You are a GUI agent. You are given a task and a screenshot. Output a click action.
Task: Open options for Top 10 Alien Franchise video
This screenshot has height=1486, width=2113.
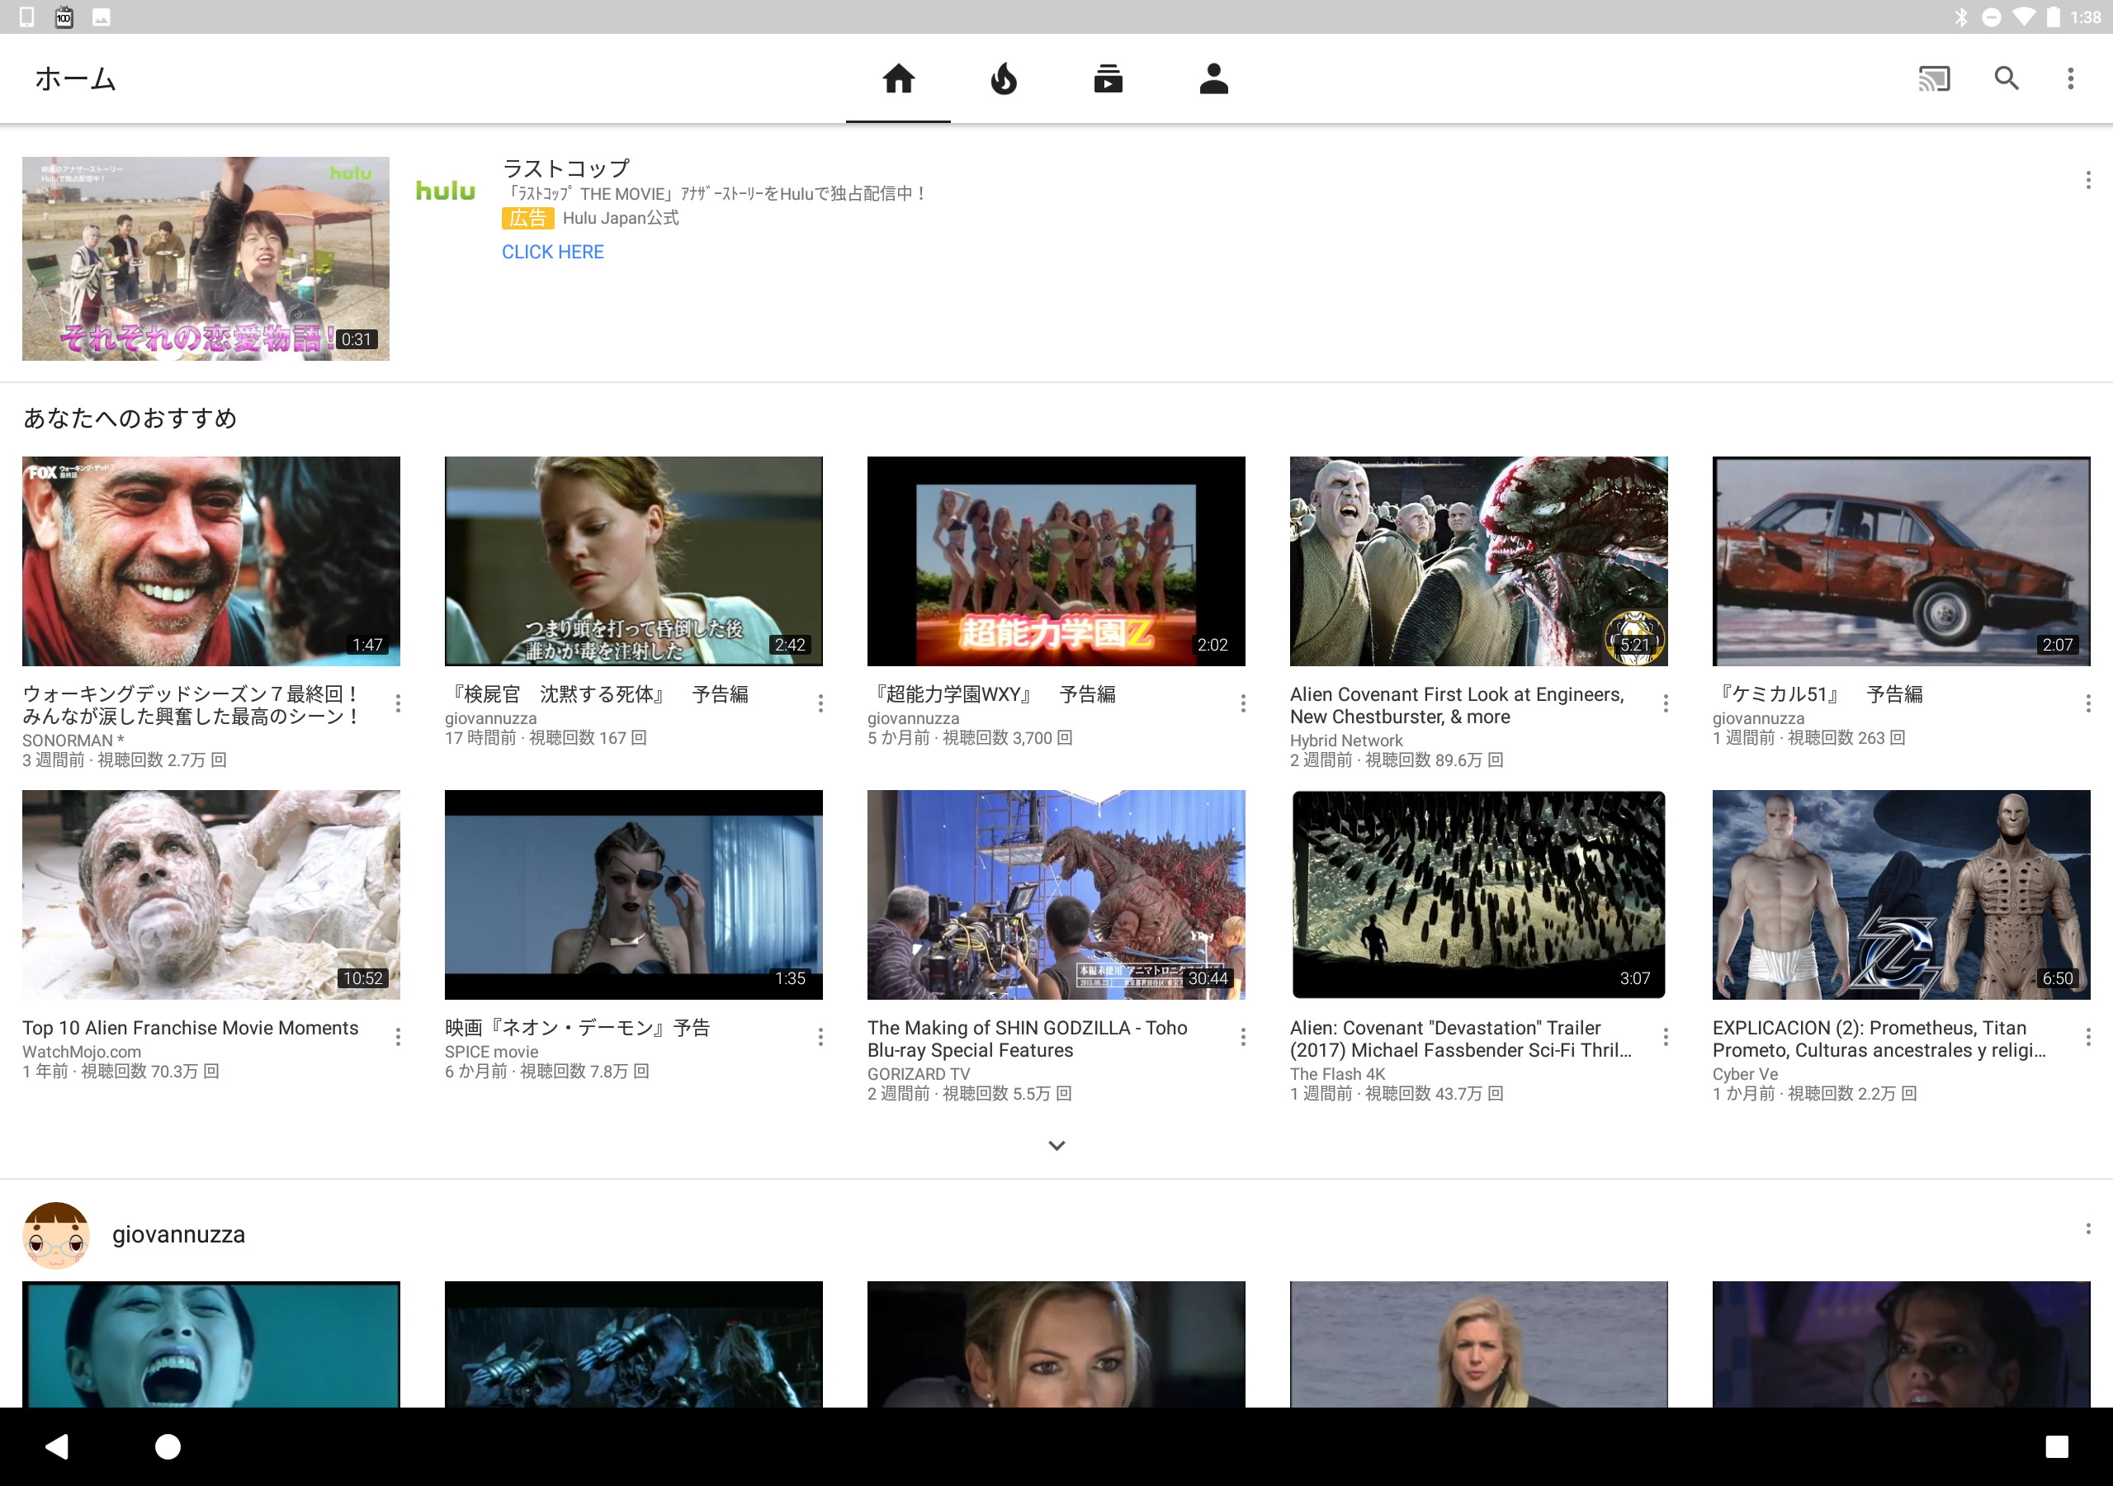pyautogui.click(x=398, y=1038)
